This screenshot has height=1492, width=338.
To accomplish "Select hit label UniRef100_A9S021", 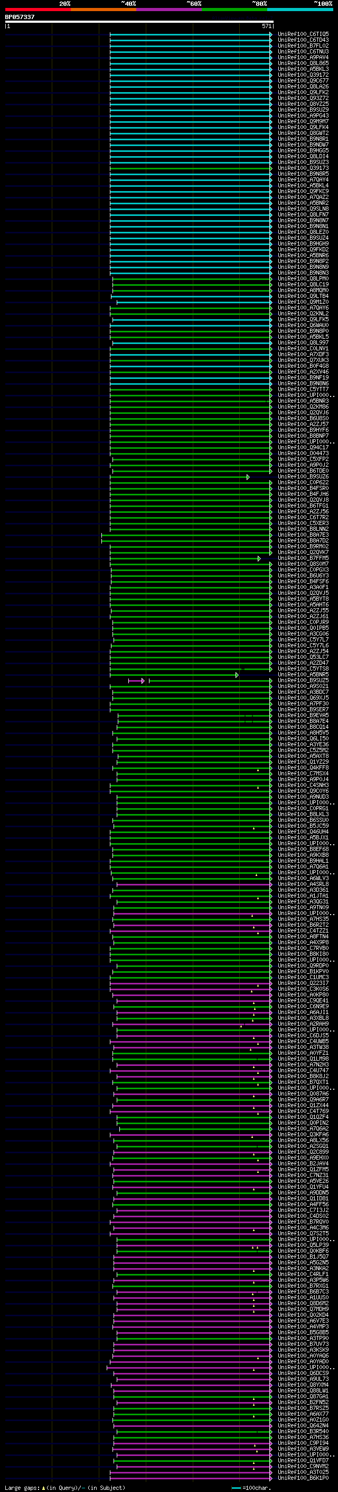I will click(303, 686).
